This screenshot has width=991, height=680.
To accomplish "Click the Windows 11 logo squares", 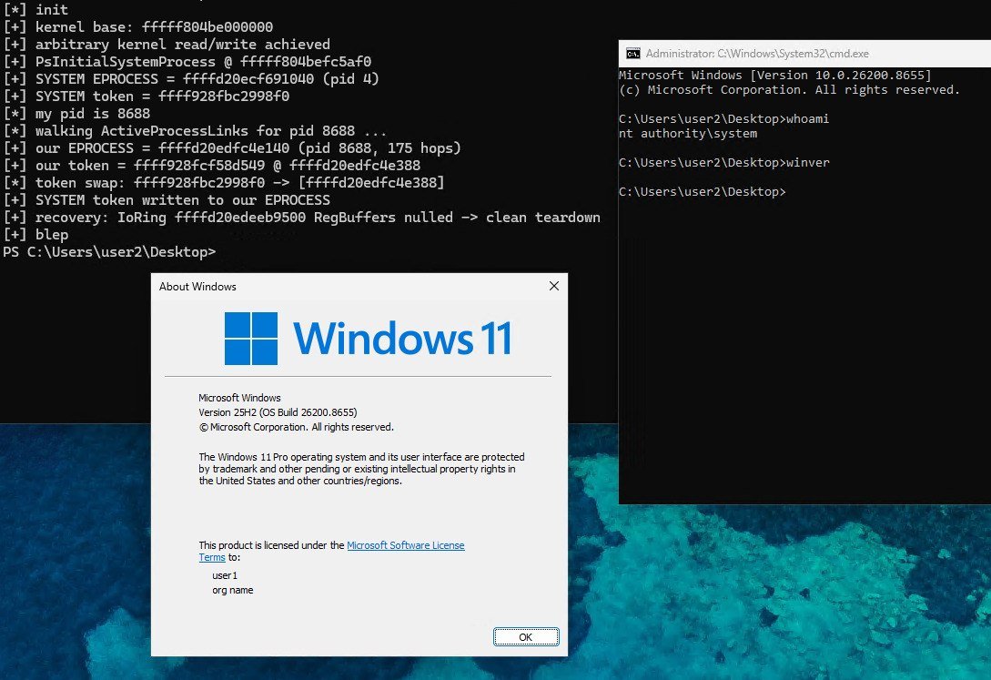I will (251, 338).
